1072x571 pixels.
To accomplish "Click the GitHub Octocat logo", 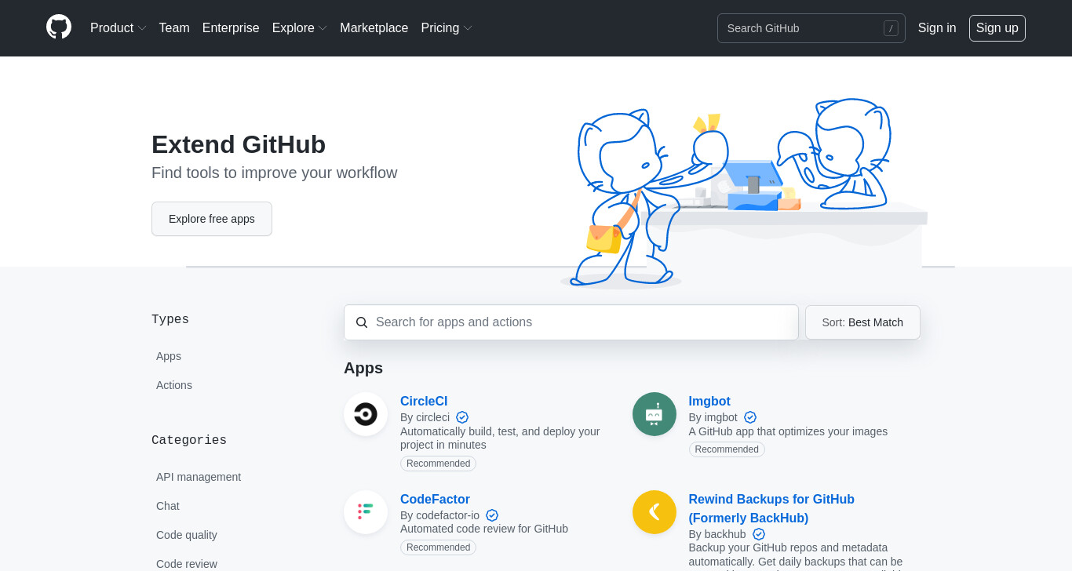I will [x=59, y=27].
